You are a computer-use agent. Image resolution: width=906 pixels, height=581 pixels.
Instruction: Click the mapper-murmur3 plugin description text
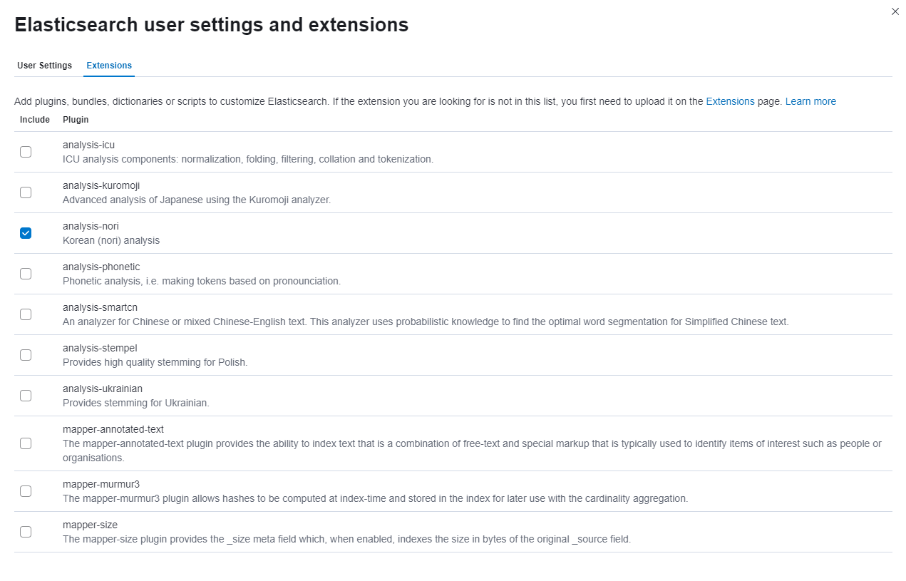pos(375,498)
